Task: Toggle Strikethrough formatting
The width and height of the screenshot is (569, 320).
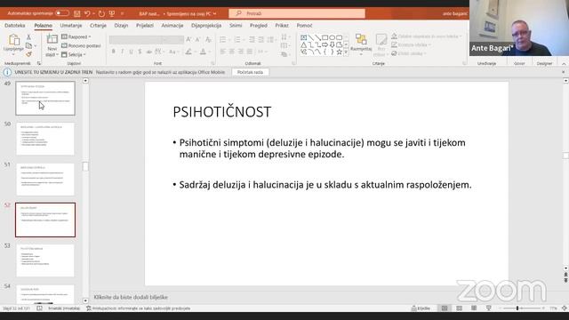Action: (x=148, y=52)
